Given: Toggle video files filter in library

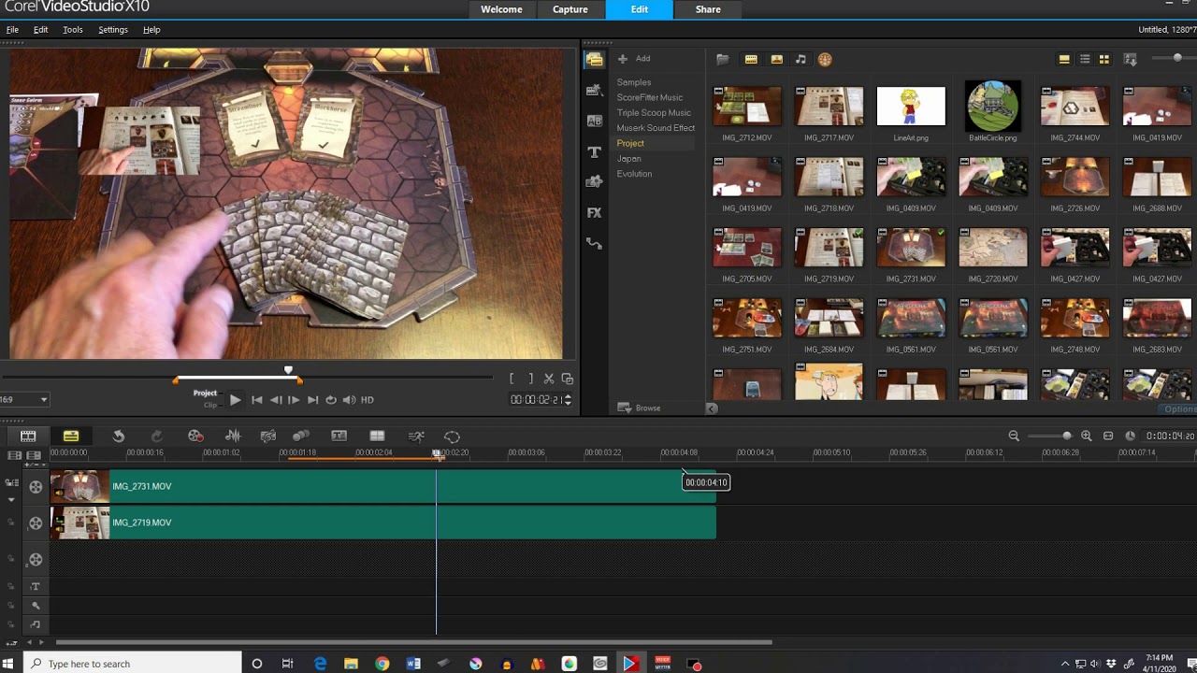Looking at the screenshot, I should (x=751, y=59).
